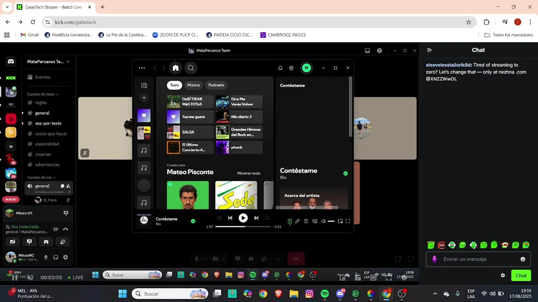Select Spotify Todo filter chip

click(174, 85)
